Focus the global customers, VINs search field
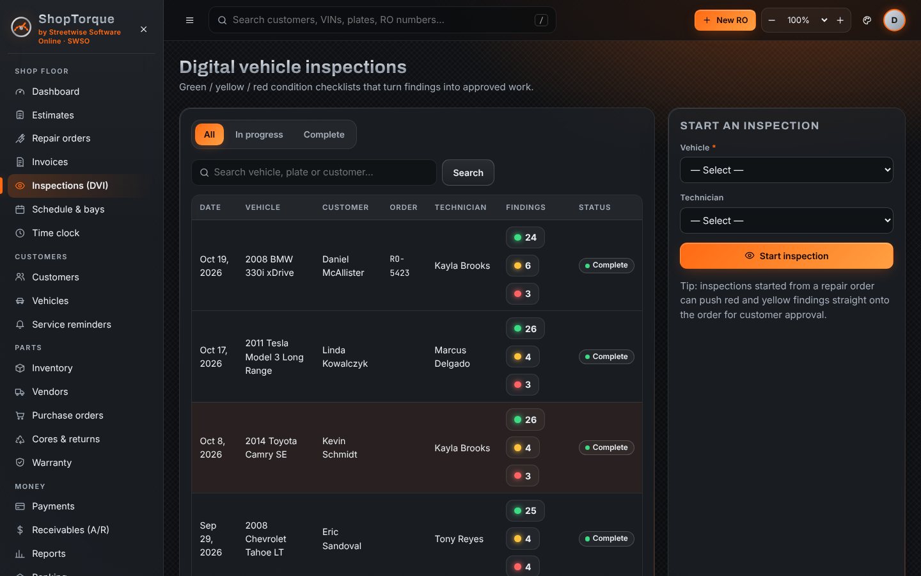 (x=382, y=20)
